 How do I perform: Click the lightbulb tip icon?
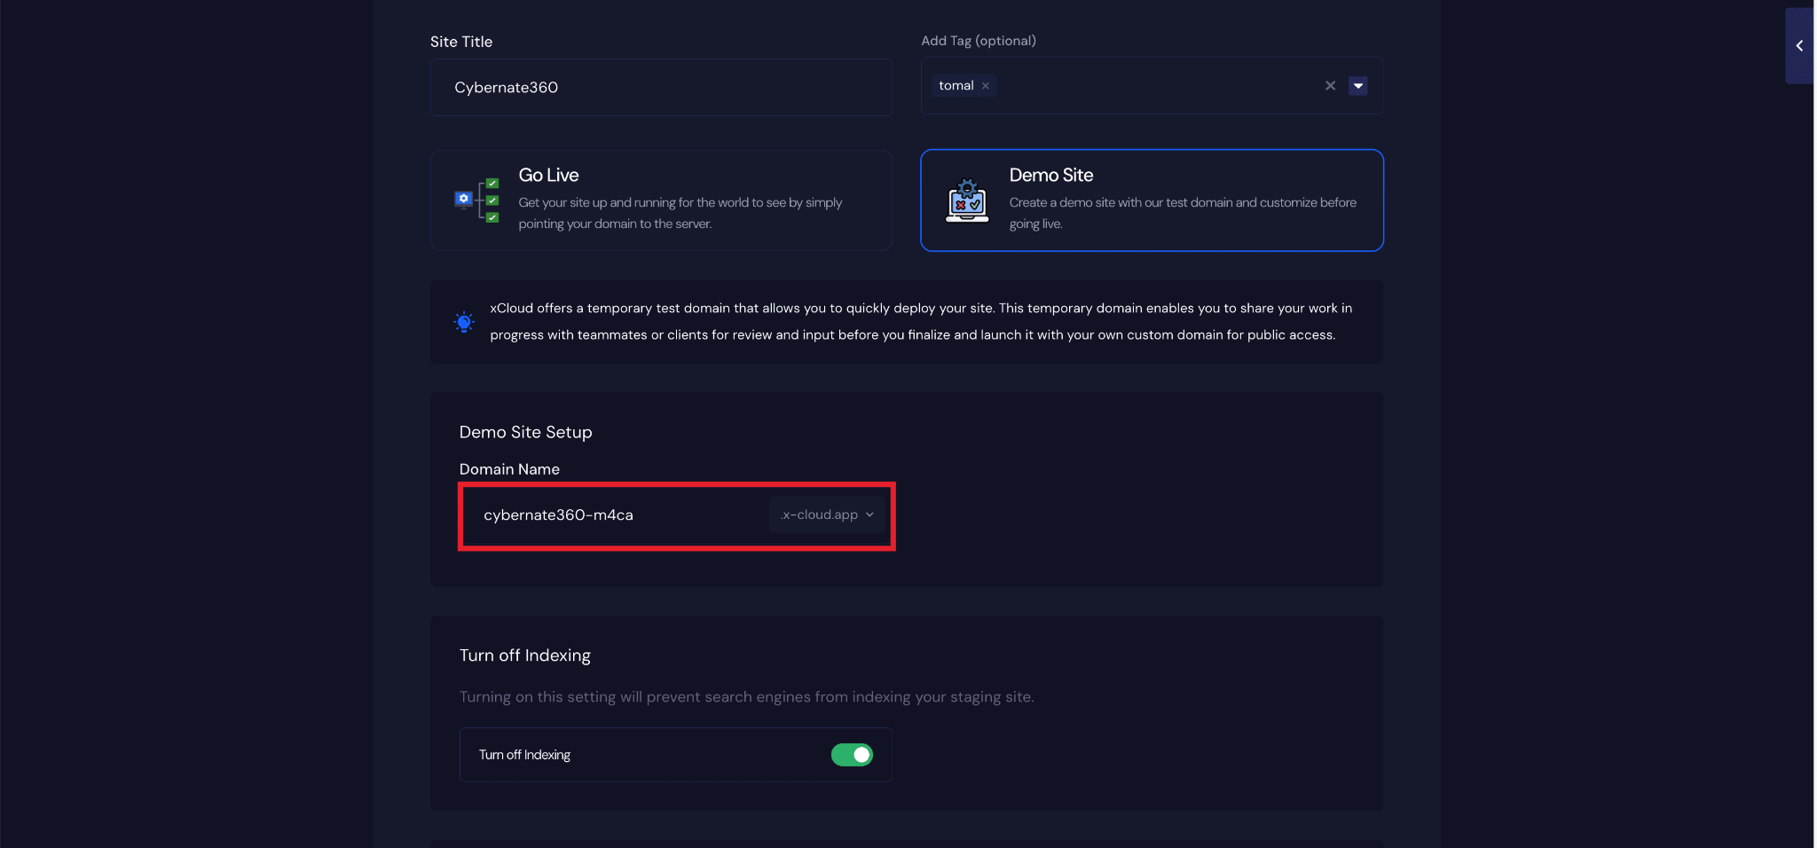pos(463,322)
